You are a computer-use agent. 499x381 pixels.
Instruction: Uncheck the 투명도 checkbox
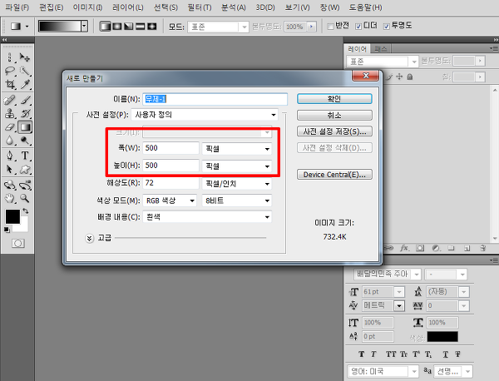coord(387,27)
